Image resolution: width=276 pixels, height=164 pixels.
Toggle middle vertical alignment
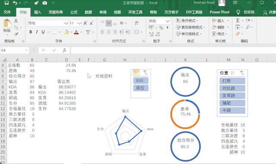click(109, 23)
